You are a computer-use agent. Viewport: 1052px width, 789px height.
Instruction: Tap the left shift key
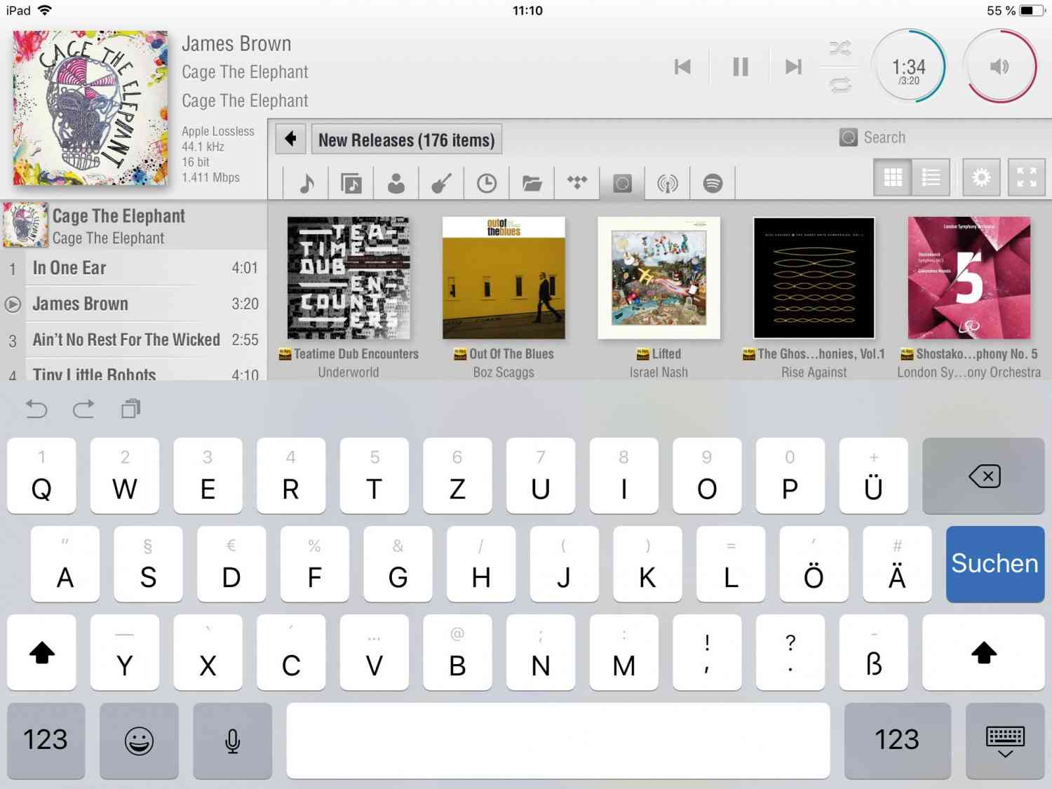point(41,653)
